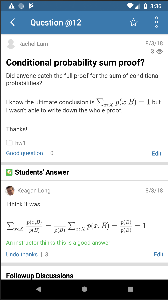Toggle Good question endorsement on the post

tap(24, 153)
